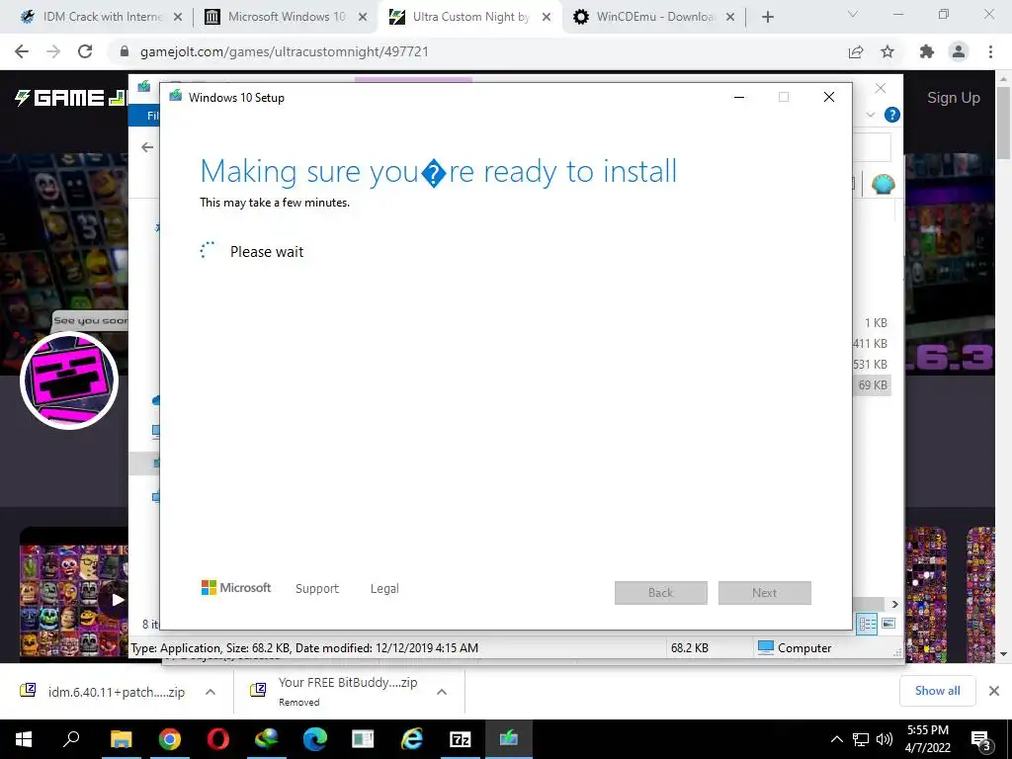Close the Chrome downloads bar
1012x759 pixels.
(x=994, y=691)
